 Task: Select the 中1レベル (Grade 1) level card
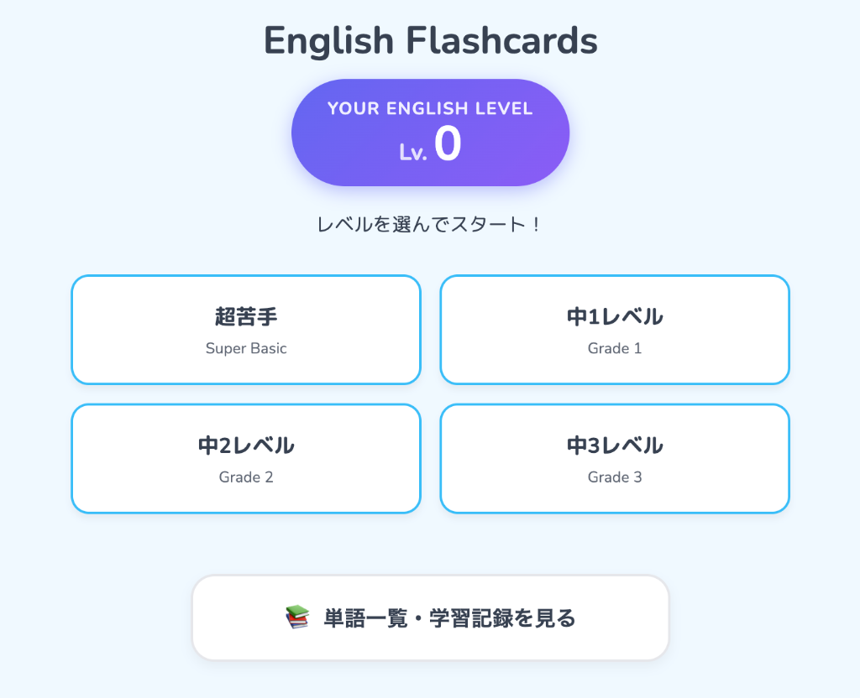[615, 329]
